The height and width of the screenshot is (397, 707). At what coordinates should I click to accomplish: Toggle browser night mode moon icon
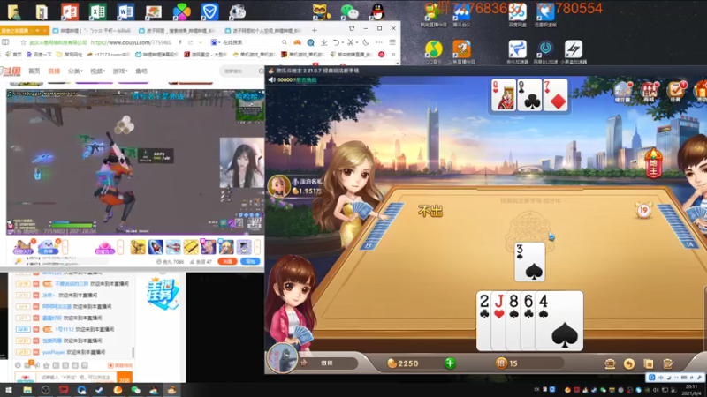pos(366,42)
